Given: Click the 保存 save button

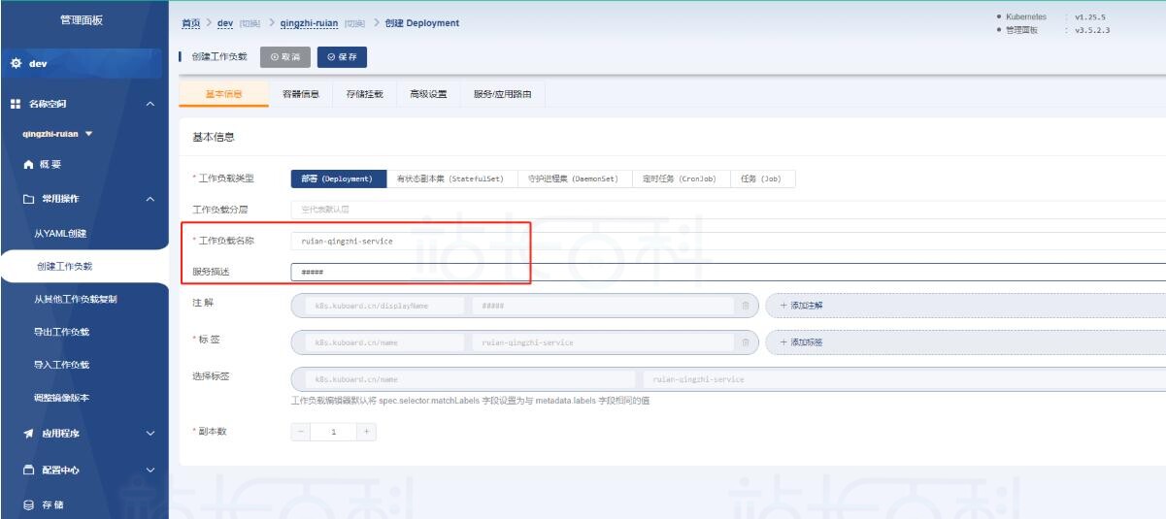Looking at the screenshot, I should 342,57.
